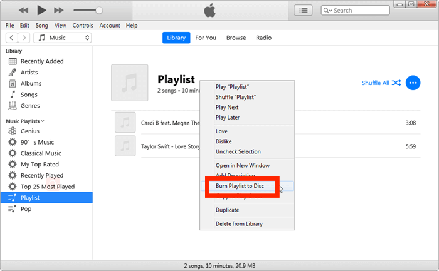The image size is (439, 271).
Task: Open the Controls menu
Action: coord(83,26)
